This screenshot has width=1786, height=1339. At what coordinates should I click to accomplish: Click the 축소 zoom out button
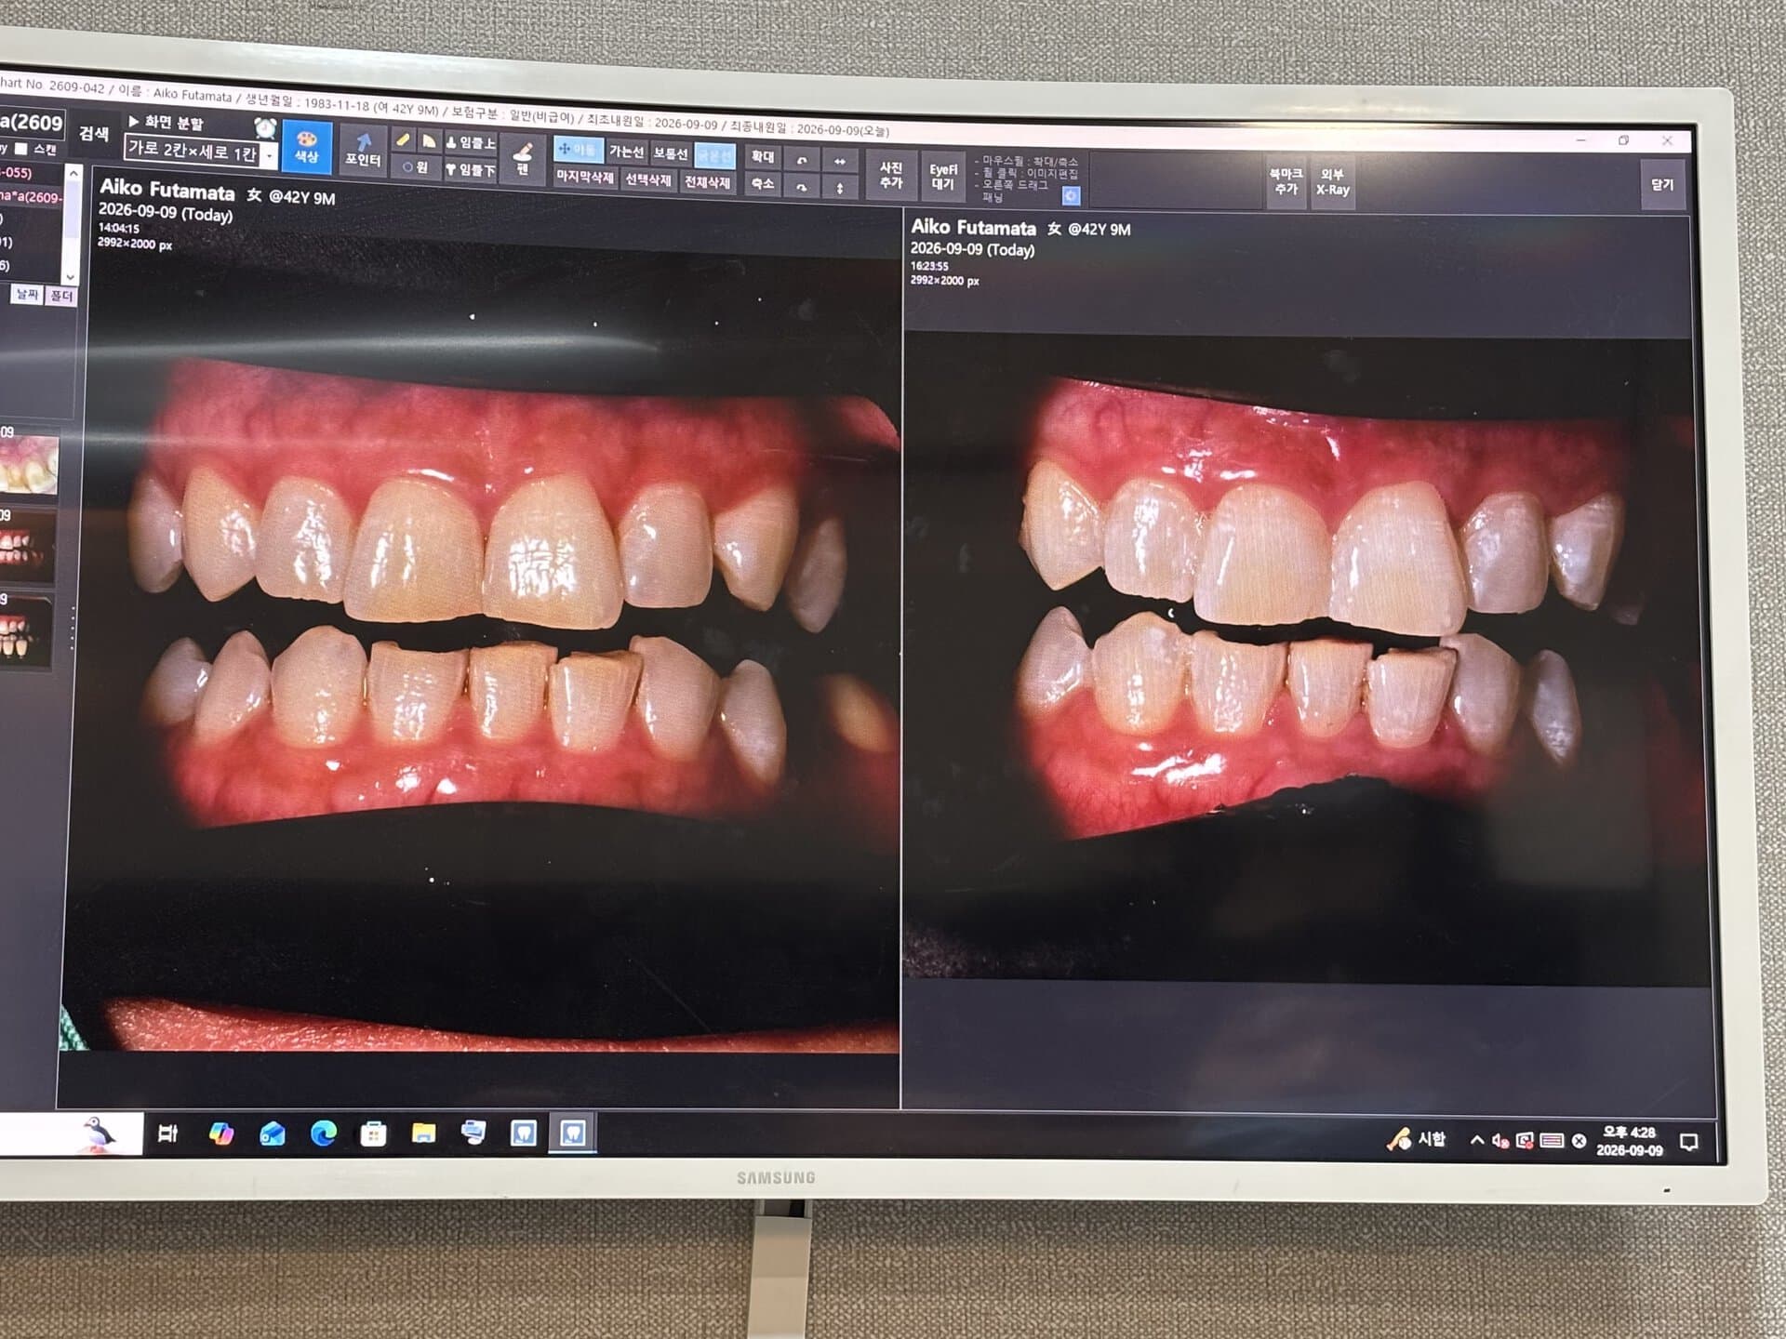click(762, 184)
